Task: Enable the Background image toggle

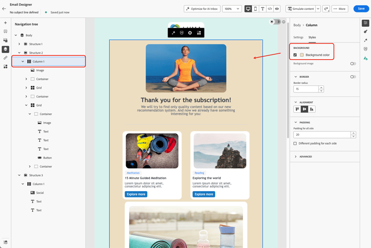Action: click(353, 64)
